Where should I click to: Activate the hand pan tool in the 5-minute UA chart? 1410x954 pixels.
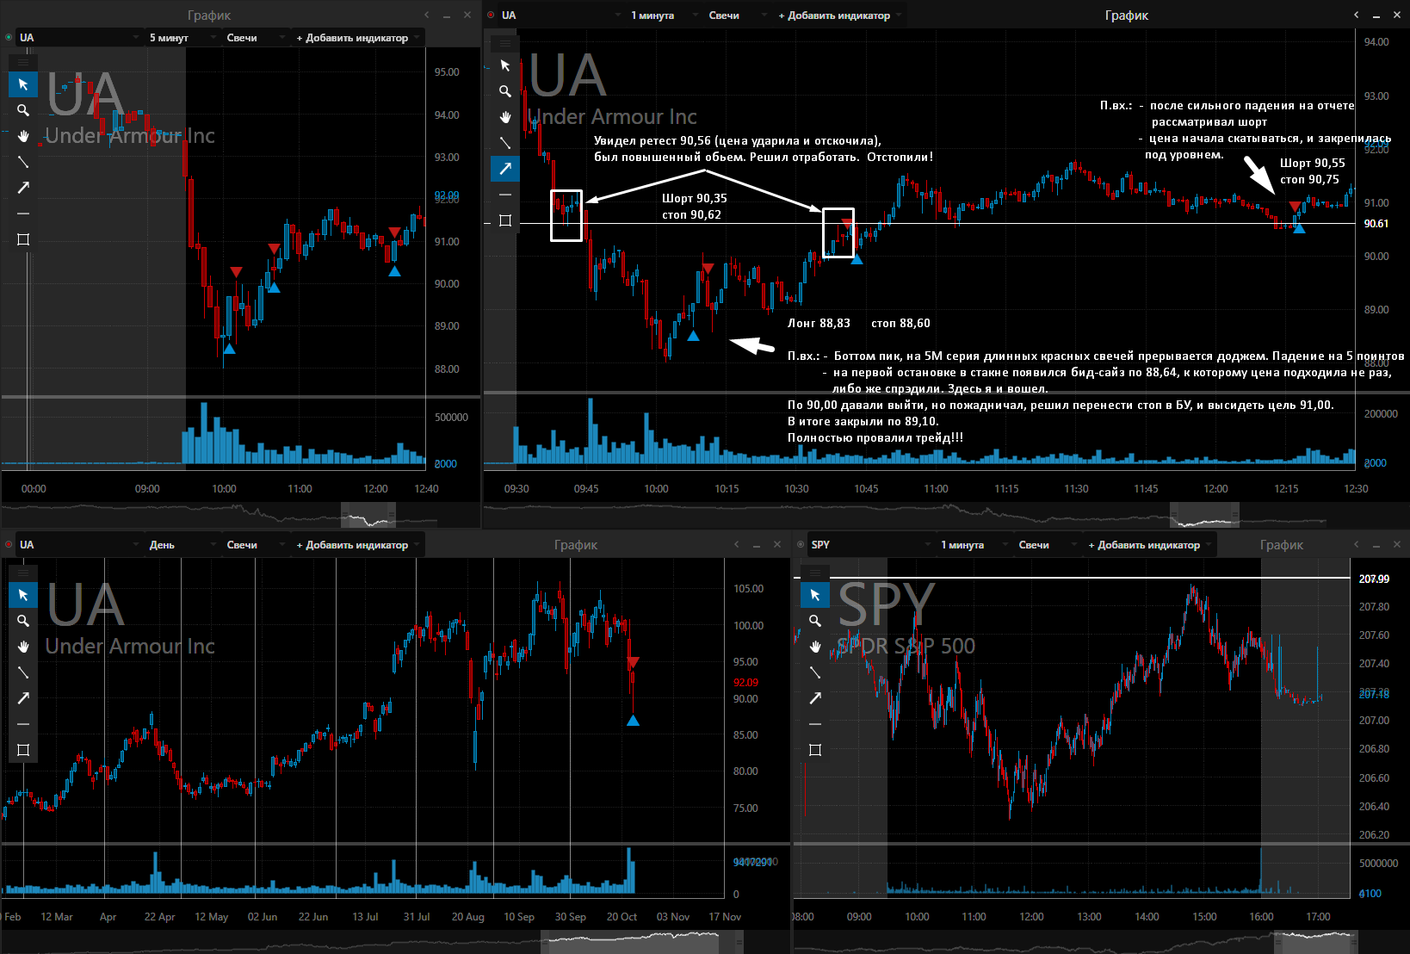click(x=23, y=136)
